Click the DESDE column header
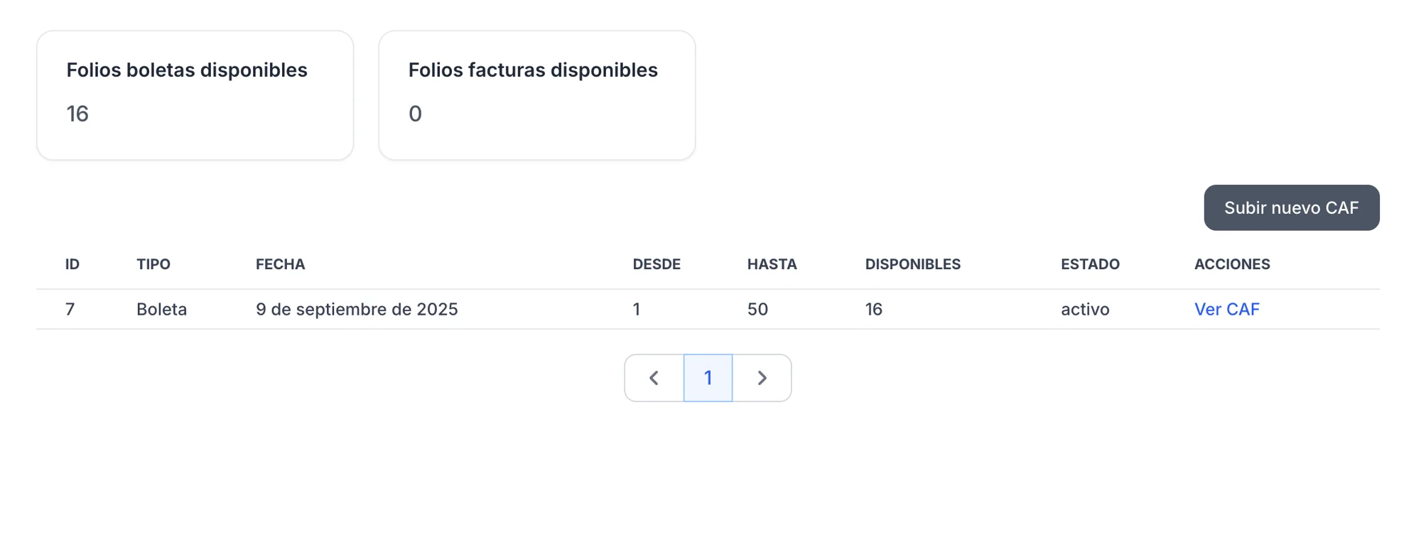 [657, 264]
